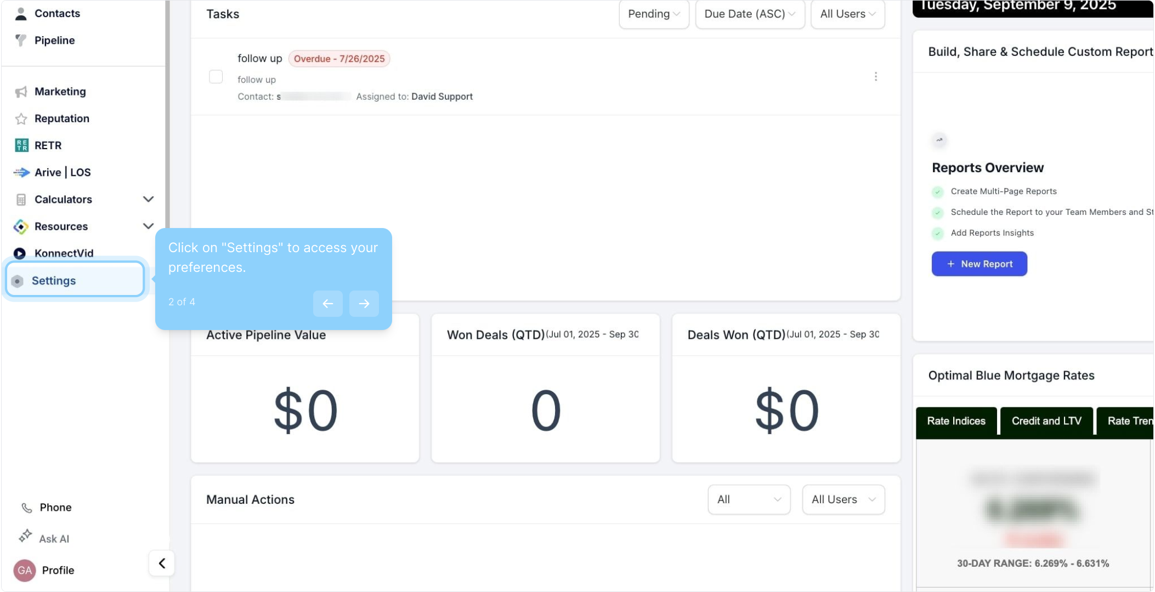Expand the Calculators submenu chevron
Screen dimensions: 1155x592
point(148,199)
